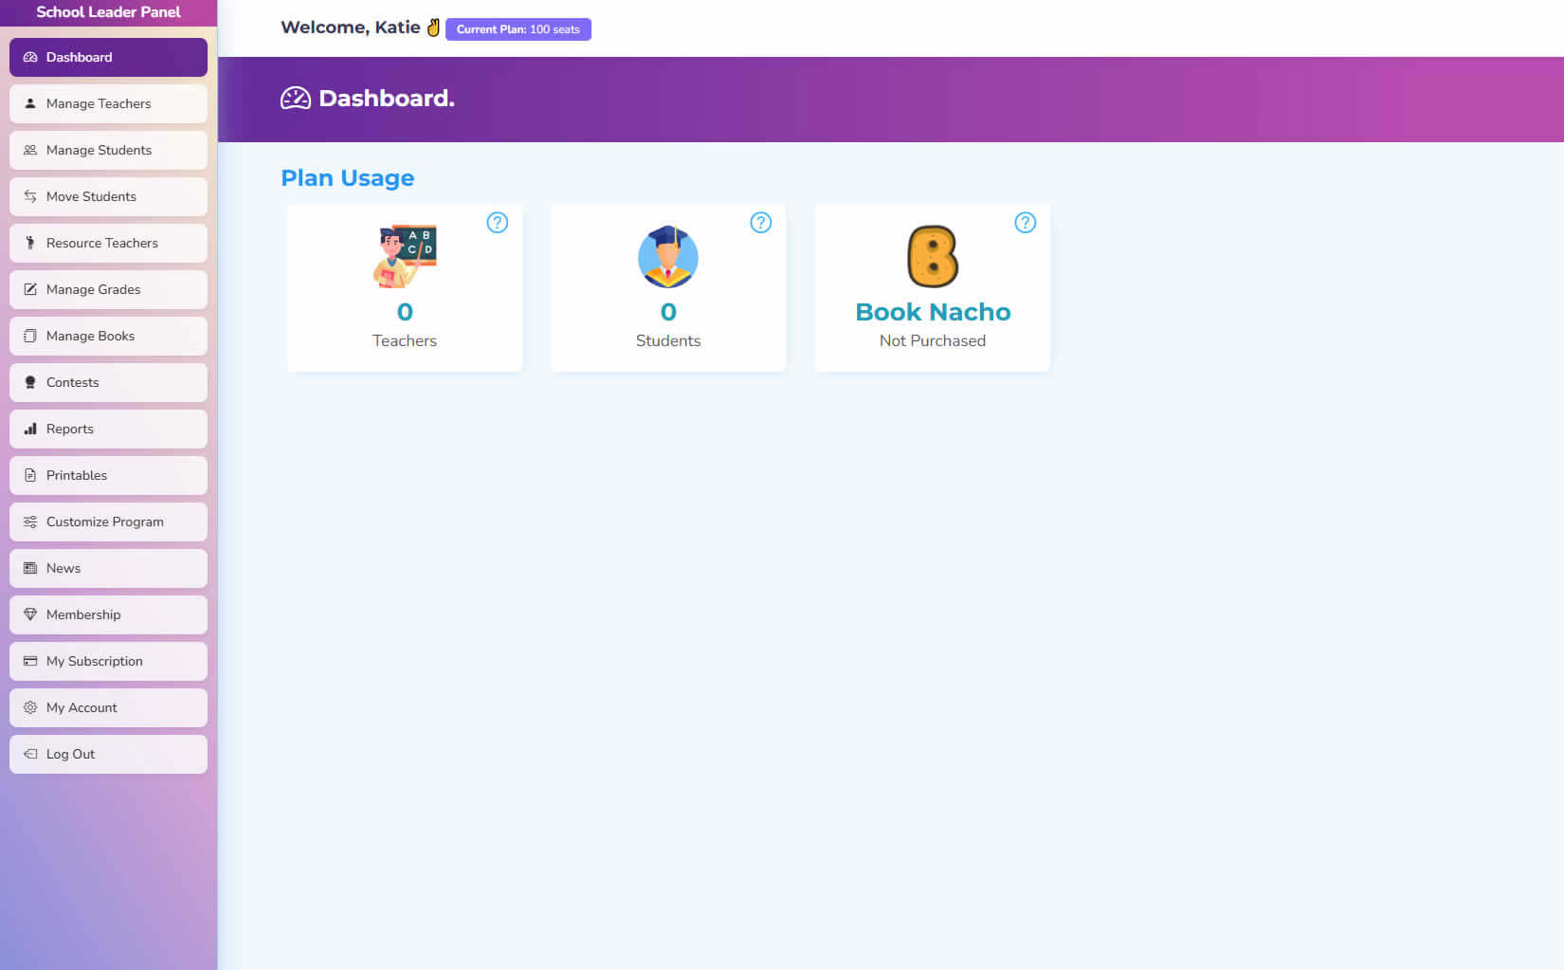Click the Log Out arrow icon
The width and height of the screenshot is (1564, 970).
(x=30, y=755)
